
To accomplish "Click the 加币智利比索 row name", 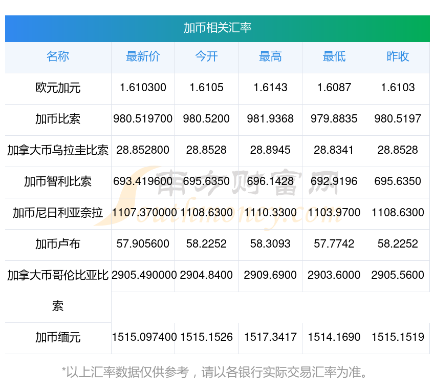I will pos(58,181).
